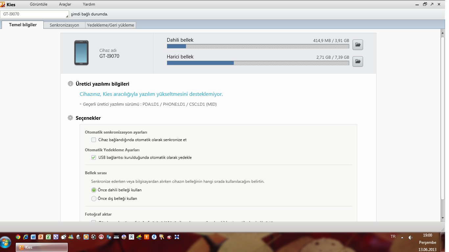Open the Dahili bellek folder browser
This screenshot has height=252, width=449.
coord(358,45)
